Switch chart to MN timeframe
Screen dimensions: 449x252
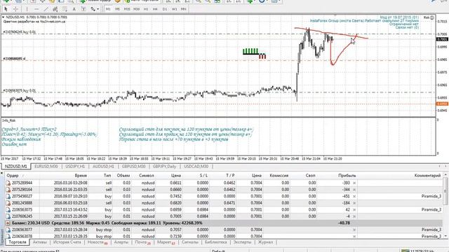(184, 9)
